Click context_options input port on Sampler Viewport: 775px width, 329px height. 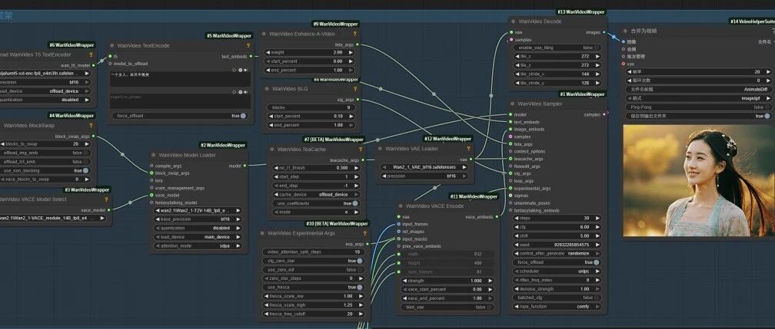(511, 151)
